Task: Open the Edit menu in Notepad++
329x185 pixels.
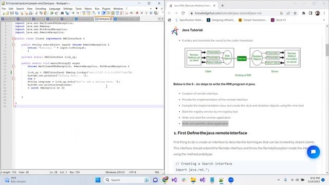Action: [11, 9]
